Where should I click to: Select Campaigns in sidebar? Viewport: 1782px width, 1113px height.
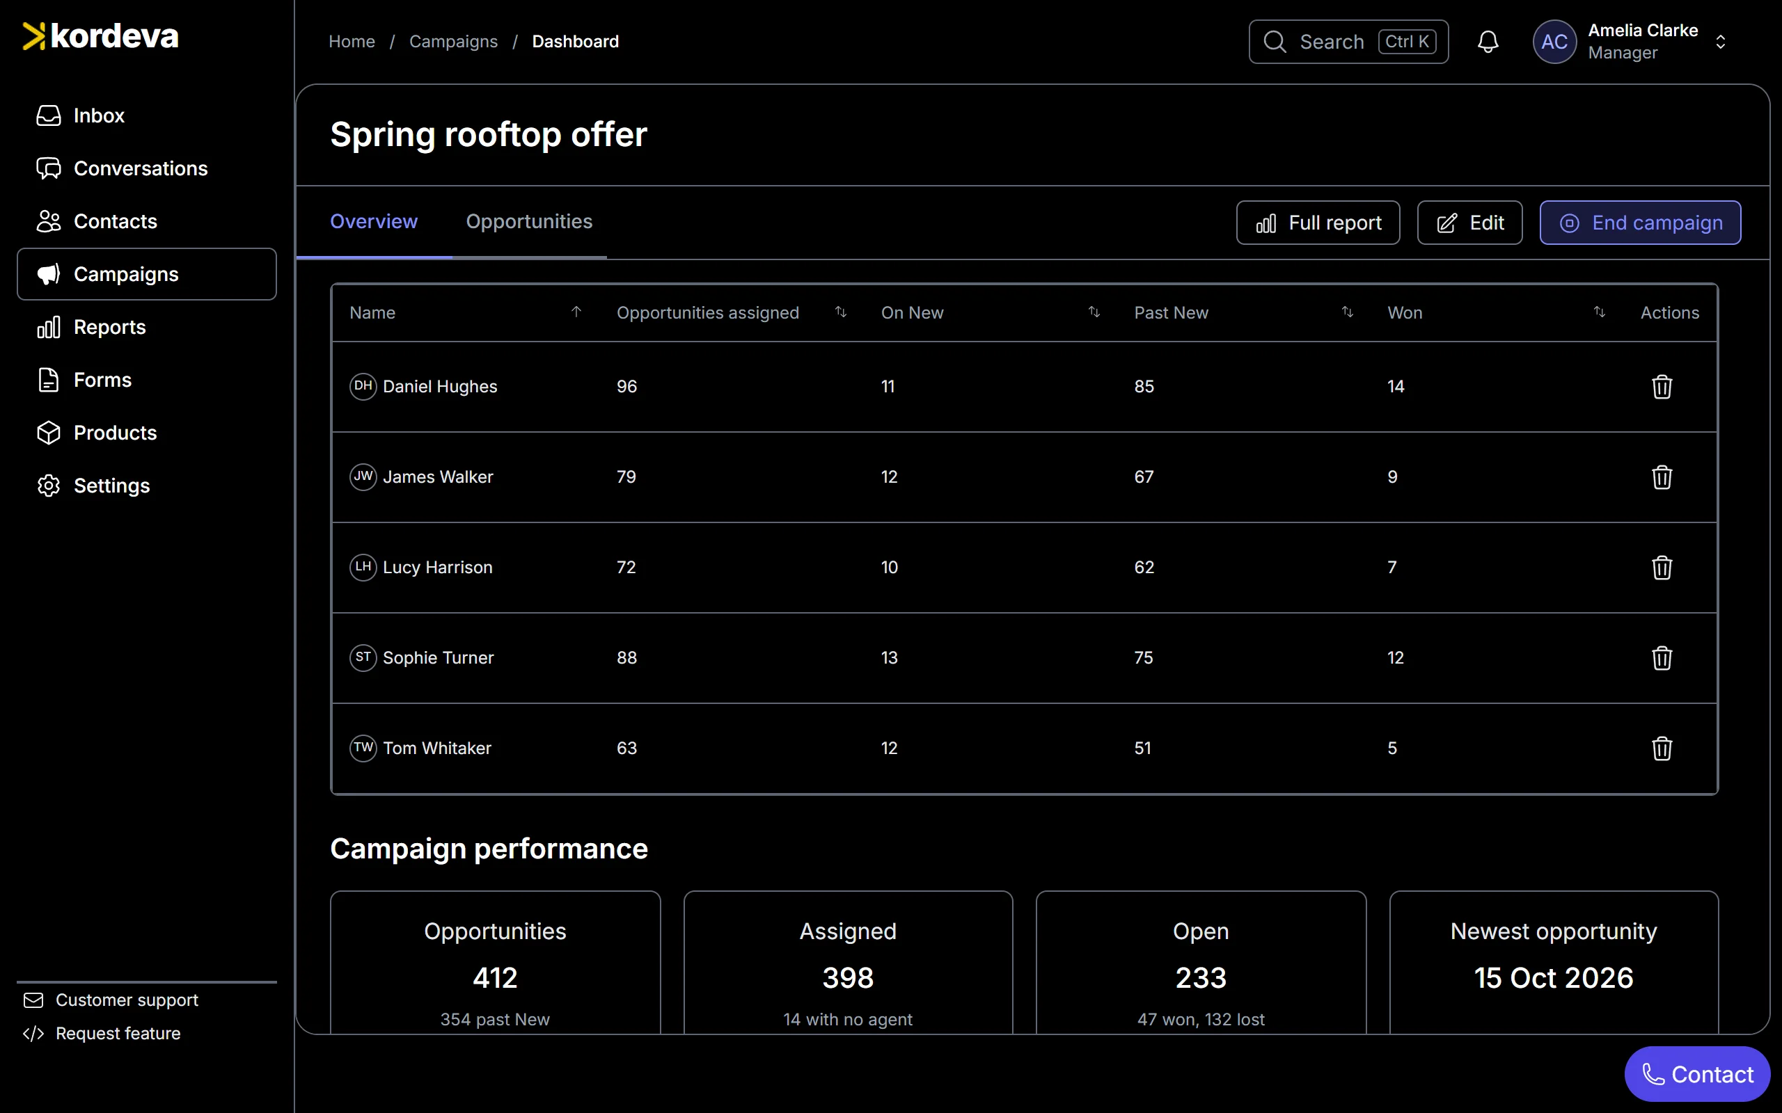(x=147, y=274)
